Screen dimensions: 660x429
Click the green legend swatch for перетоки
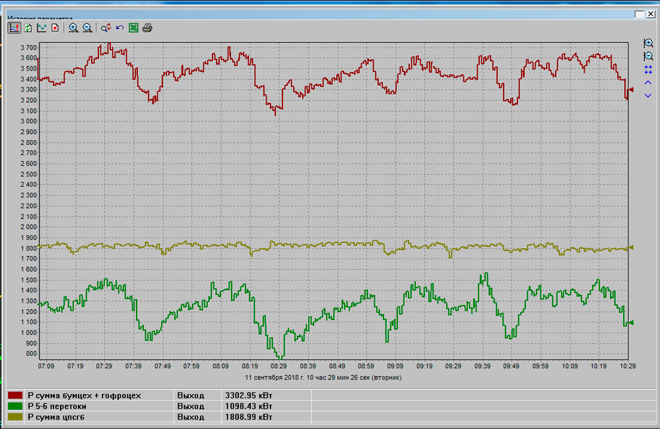coord(15,407)
